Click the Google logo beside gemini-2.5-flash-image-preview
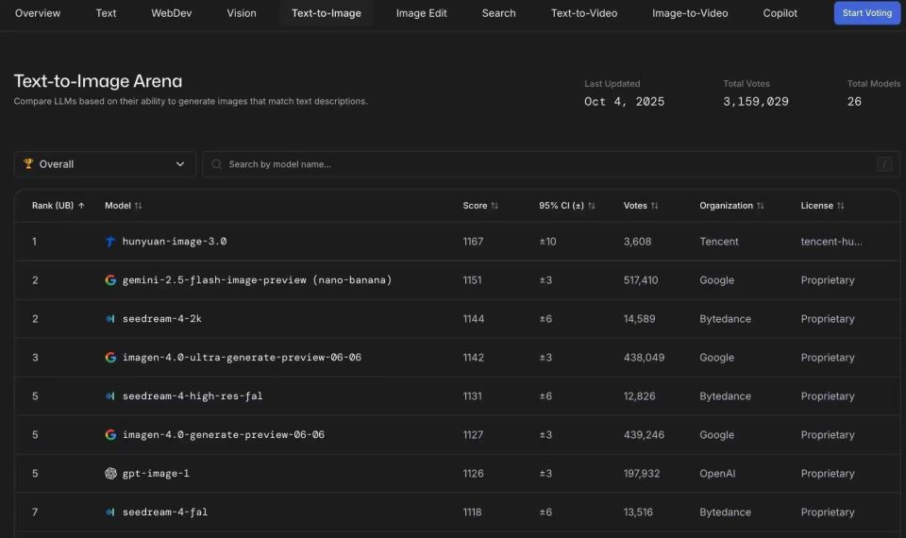 tap(110, 280)
